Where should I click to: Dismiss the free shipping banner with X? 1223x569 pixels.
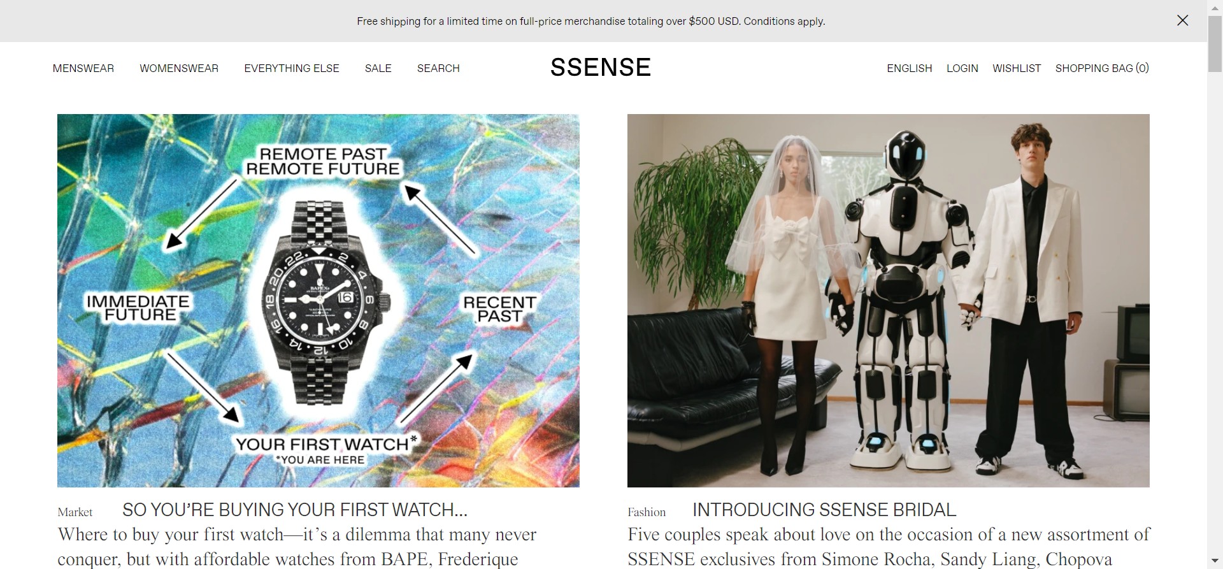tap(1182, 20)
